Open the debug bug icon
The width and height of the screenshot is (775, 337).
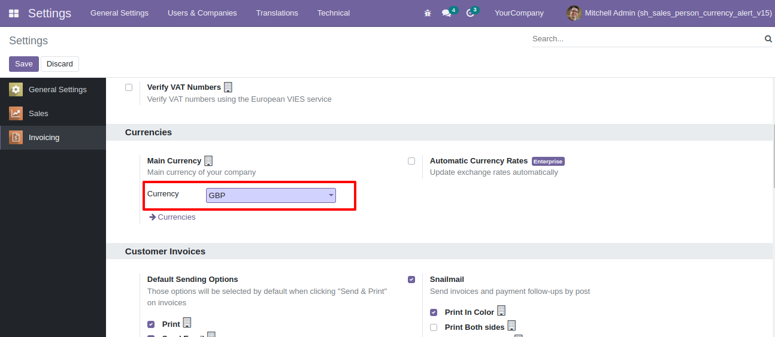pyautogui.click(x=428, y=13)
